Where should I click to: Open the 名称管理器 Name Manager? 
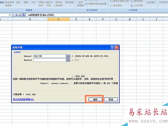80,4
